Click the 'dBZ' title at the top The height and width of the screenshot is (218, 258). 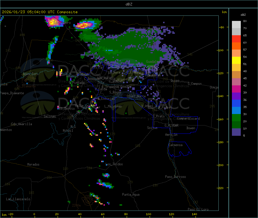pos(129,4)
